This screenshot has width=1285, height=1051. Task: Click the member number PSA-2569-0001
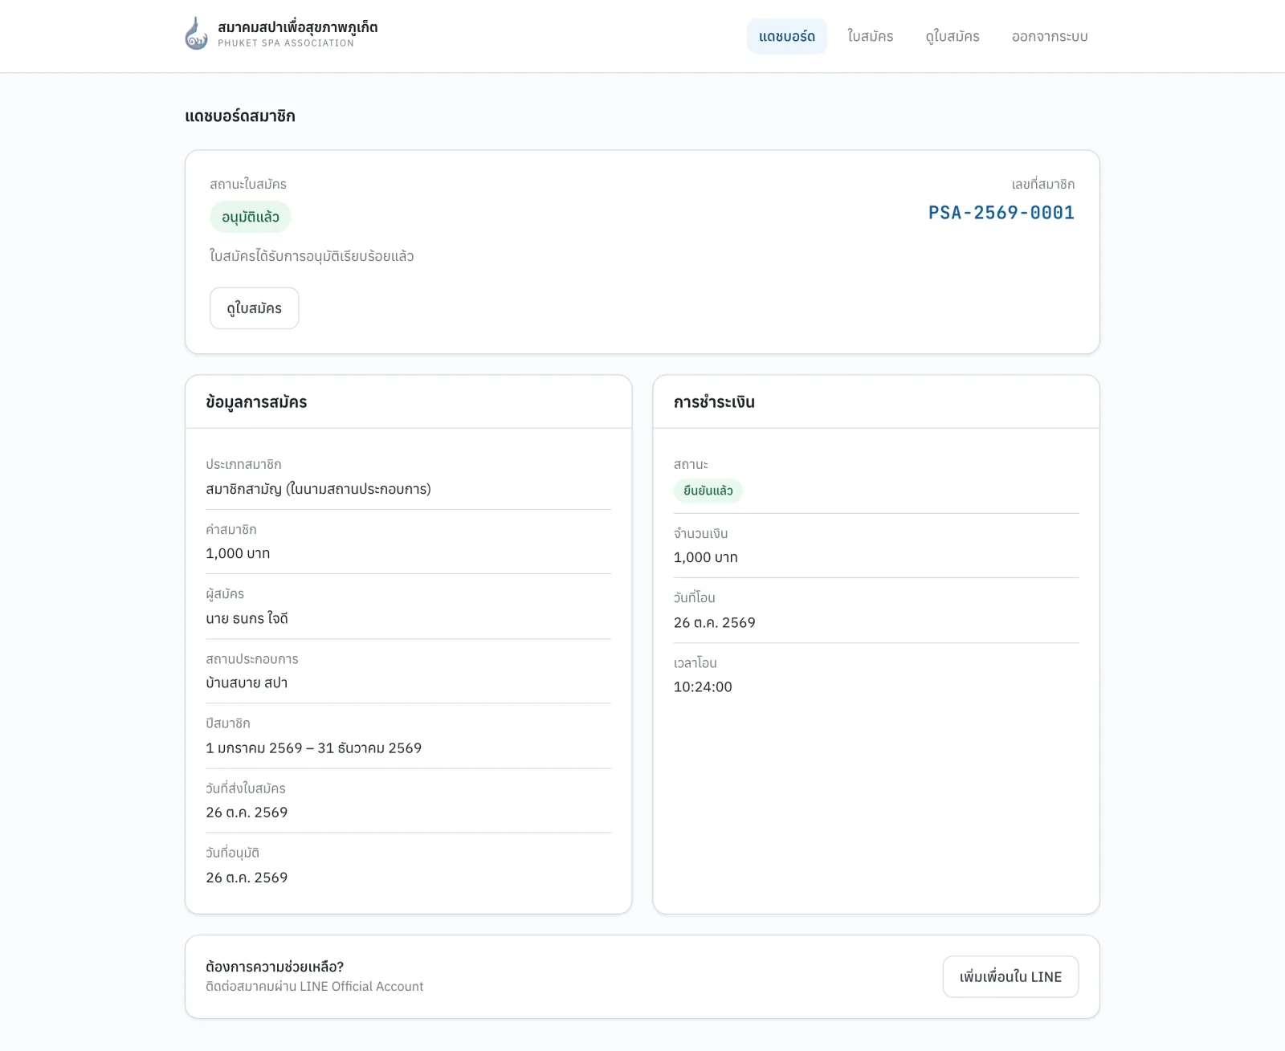[1001, 213]
